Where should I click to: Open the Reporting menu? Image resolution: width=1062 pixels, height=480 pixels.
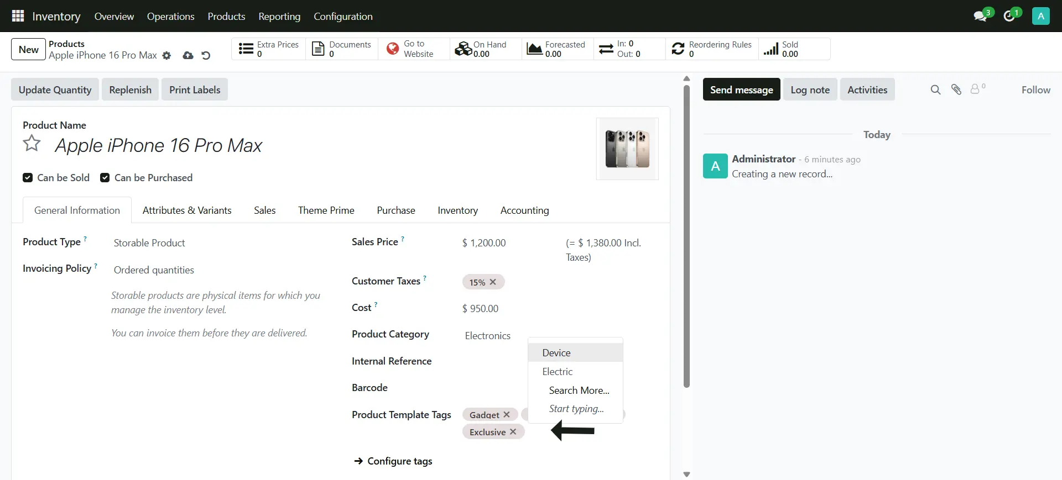coord(279,17)
